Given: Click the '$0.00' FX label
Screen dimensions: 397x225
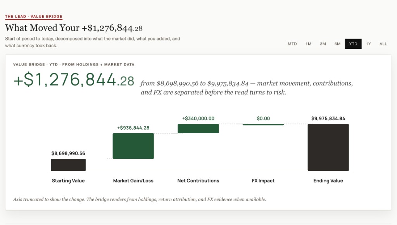Looking at the screenshot, I should tap(263, 119).
